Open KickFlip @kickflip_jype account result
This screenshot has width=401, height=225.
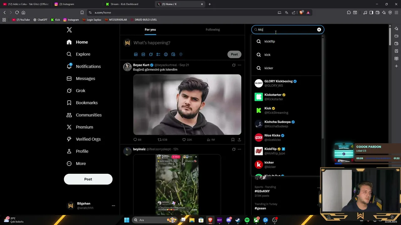(286, 151)
